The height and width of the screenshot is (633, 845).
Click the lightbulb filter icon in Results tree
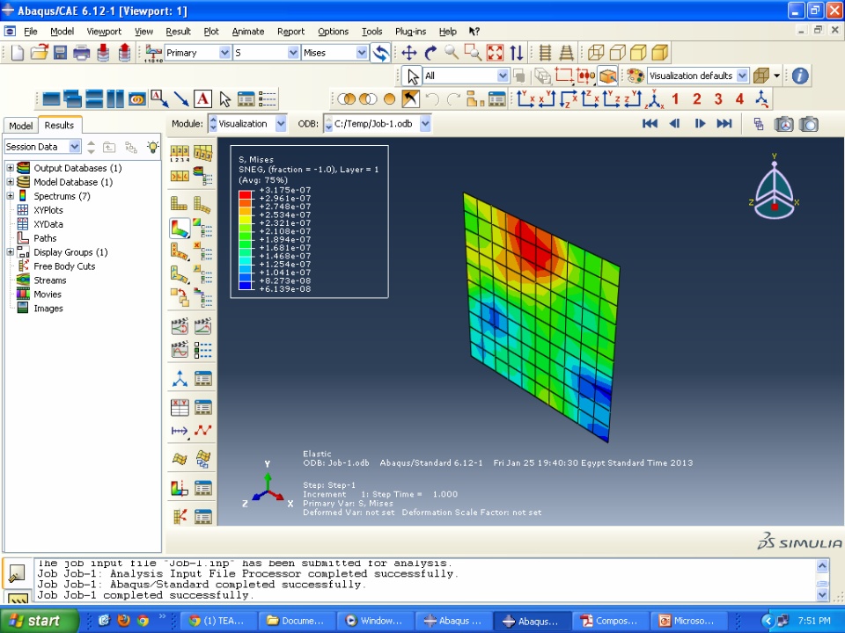(153, 147)
